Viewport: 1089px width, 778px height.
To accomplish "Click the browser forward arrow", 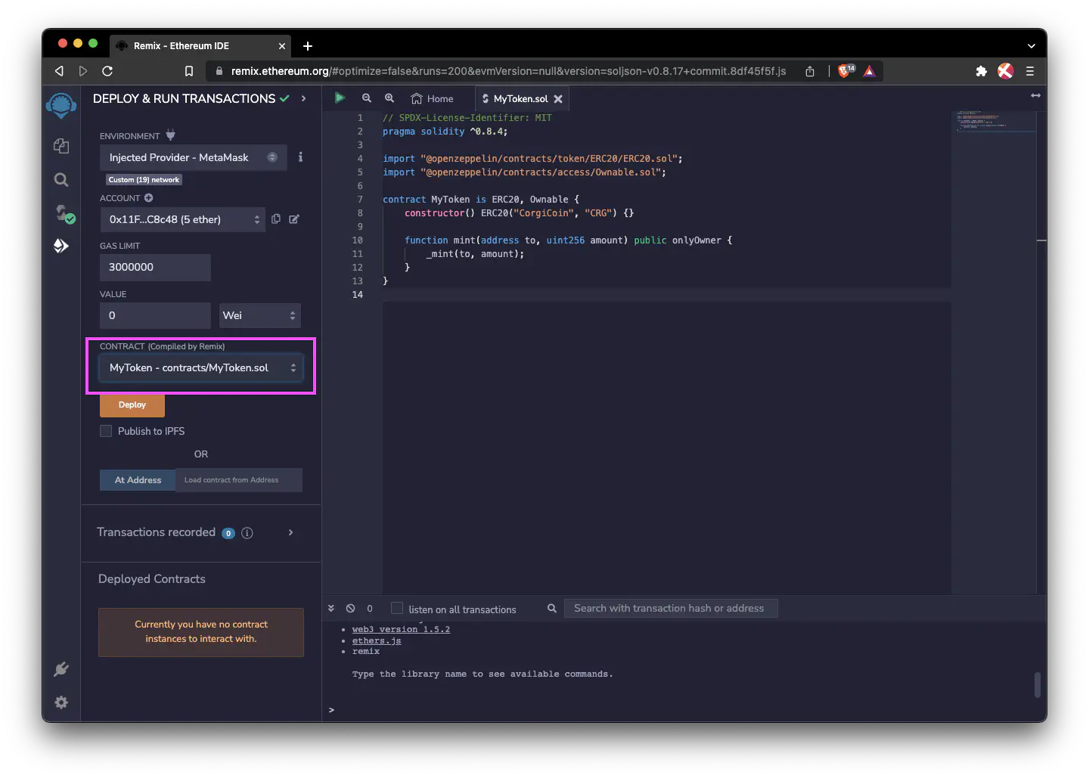I will click(x=83, y=71).
